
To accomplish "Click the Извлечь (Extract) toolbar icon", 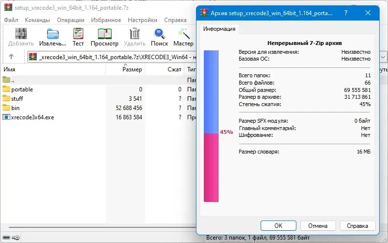I will coord(53,34).
